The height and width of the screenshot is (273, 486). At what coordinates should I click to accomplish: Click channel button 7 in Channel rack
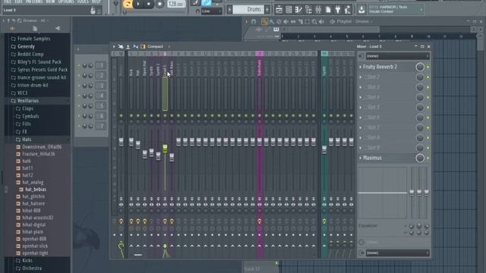[101, 126]
